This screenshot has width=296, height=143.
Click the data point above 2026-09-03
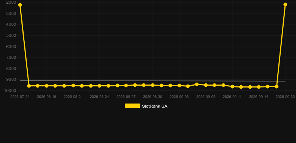[x=179, y=85]
